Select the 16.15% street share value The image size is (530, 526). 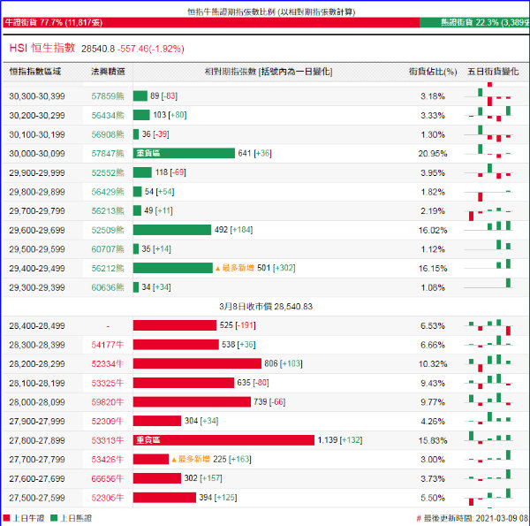point(433,268)
